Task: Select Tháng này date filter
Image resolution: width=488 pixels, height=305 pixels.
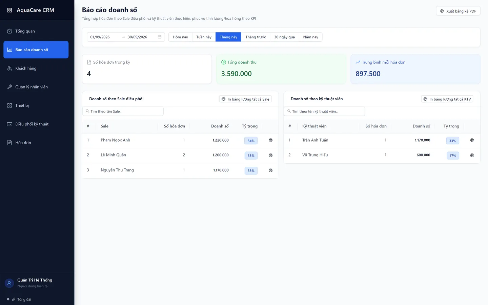Action: point(228,37)
